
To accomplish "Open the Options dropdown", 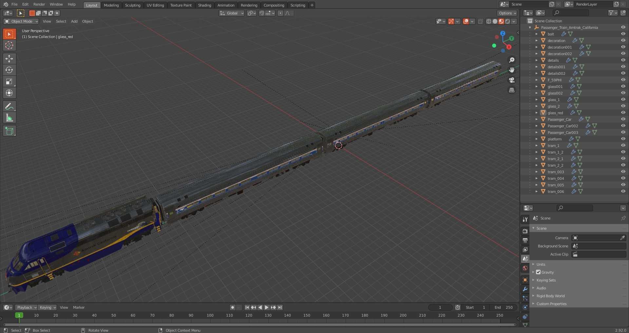I will point(507,13).
